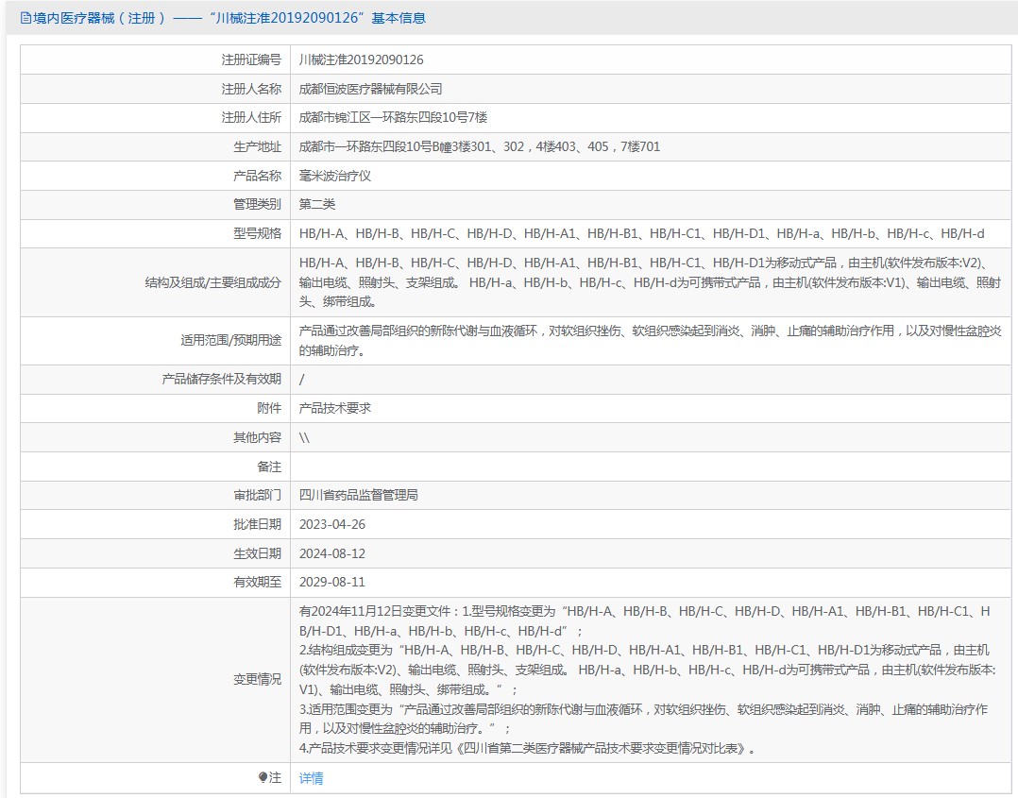
Task: Select intended use text starting 产品通过改善局部组织
Action: pos(650,340)
